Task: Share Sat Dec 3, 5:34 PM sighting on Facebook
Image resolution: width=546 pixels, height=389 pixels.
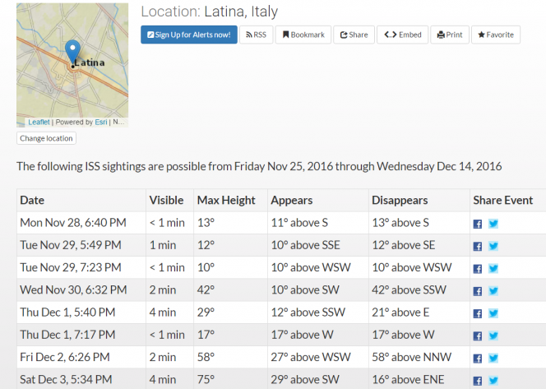Action: click(x=478, y=380)
